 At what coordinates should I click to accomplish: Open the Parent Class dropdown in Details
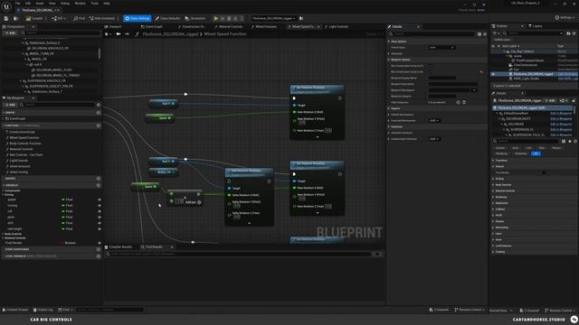tap(441, 48)
